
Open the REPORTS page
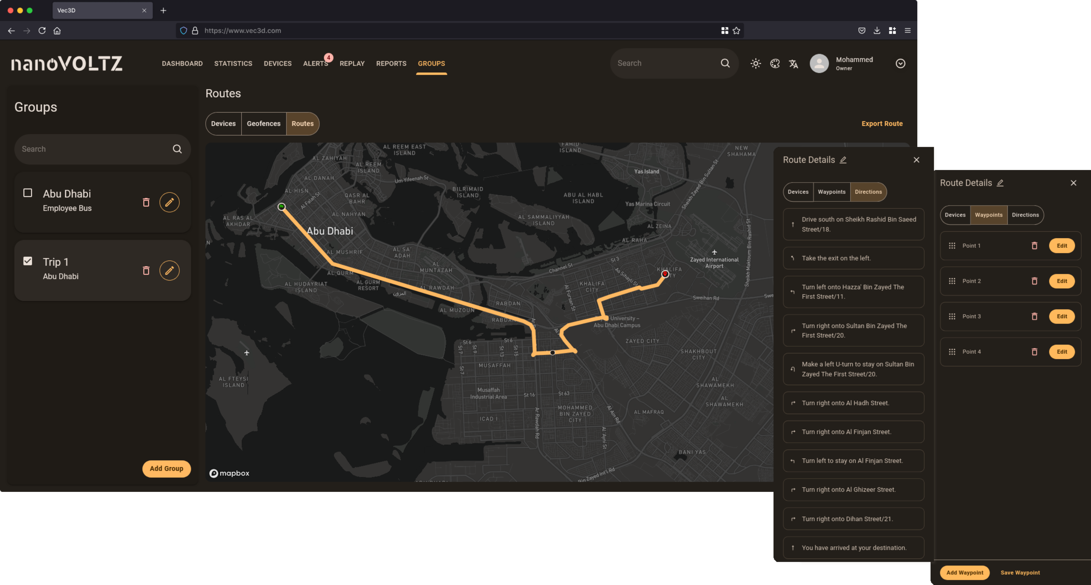391,63
